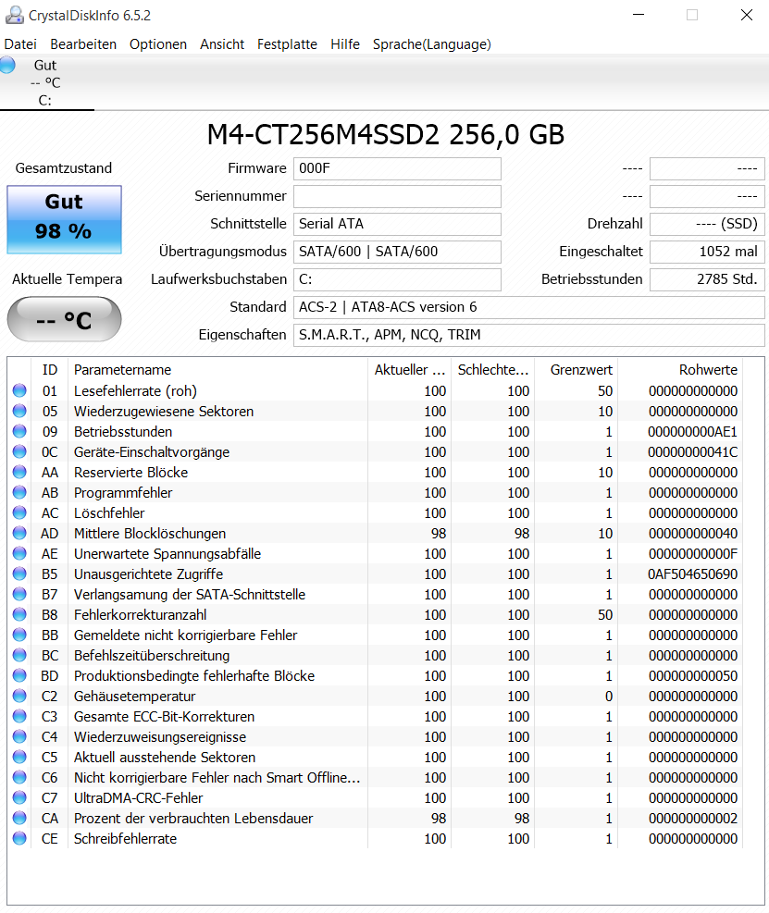
Task: Click the Gut 98 % health status button
Action: click(x=64, y=219)
